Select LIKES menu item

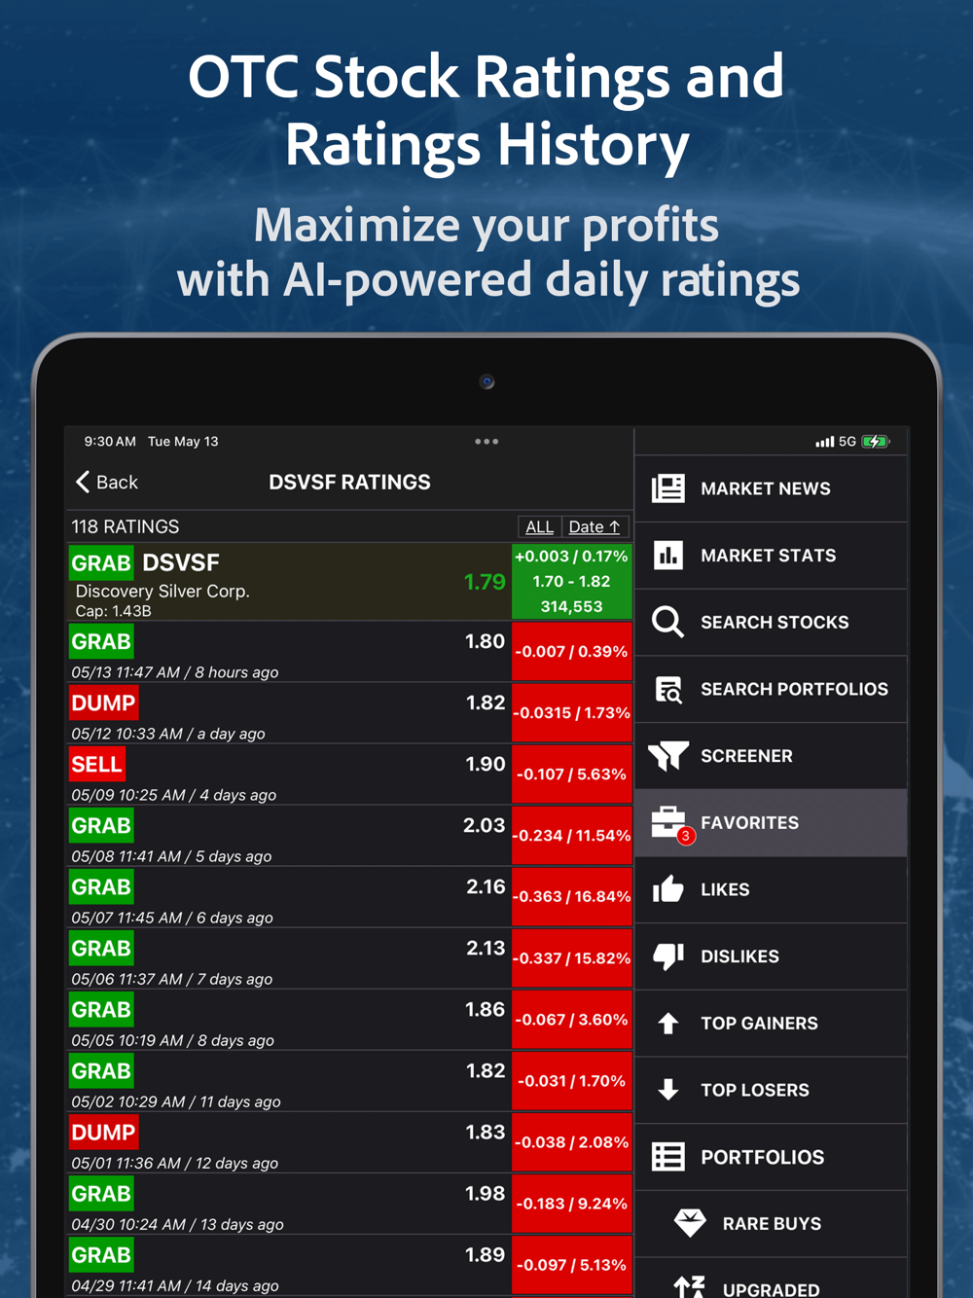click(x=771, y=889)
